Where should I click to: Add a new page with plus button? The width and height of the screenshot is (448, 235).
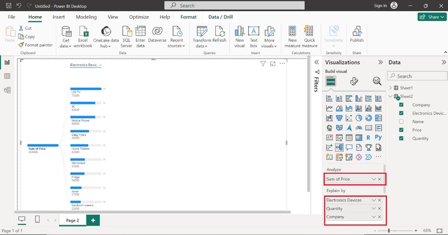93,220
